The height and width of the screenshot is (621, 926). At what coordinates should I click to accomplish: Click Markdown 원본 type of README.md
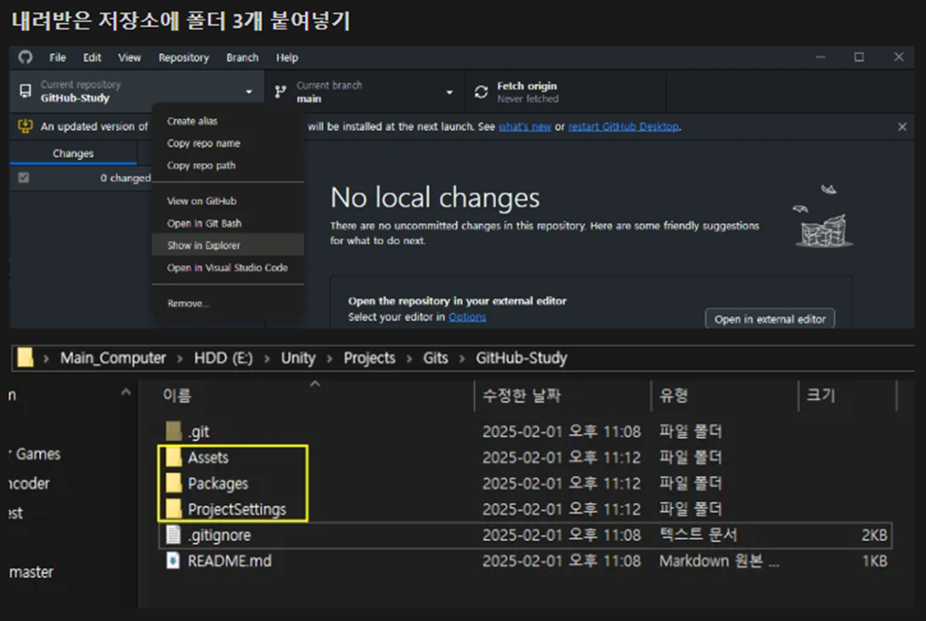click(719, 561)
